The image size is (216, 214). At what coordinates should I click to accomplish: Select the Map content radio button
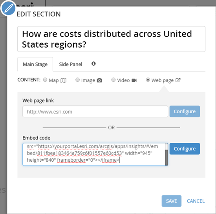[45, 80]
